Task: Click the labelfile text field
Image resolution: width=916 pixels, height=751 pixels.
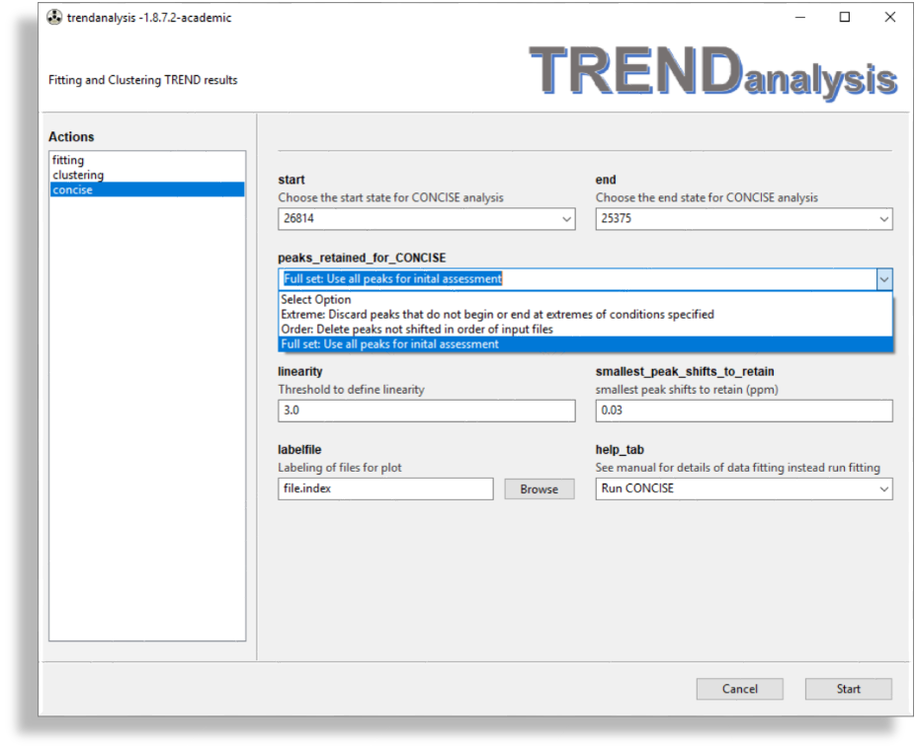Action: 385,488
